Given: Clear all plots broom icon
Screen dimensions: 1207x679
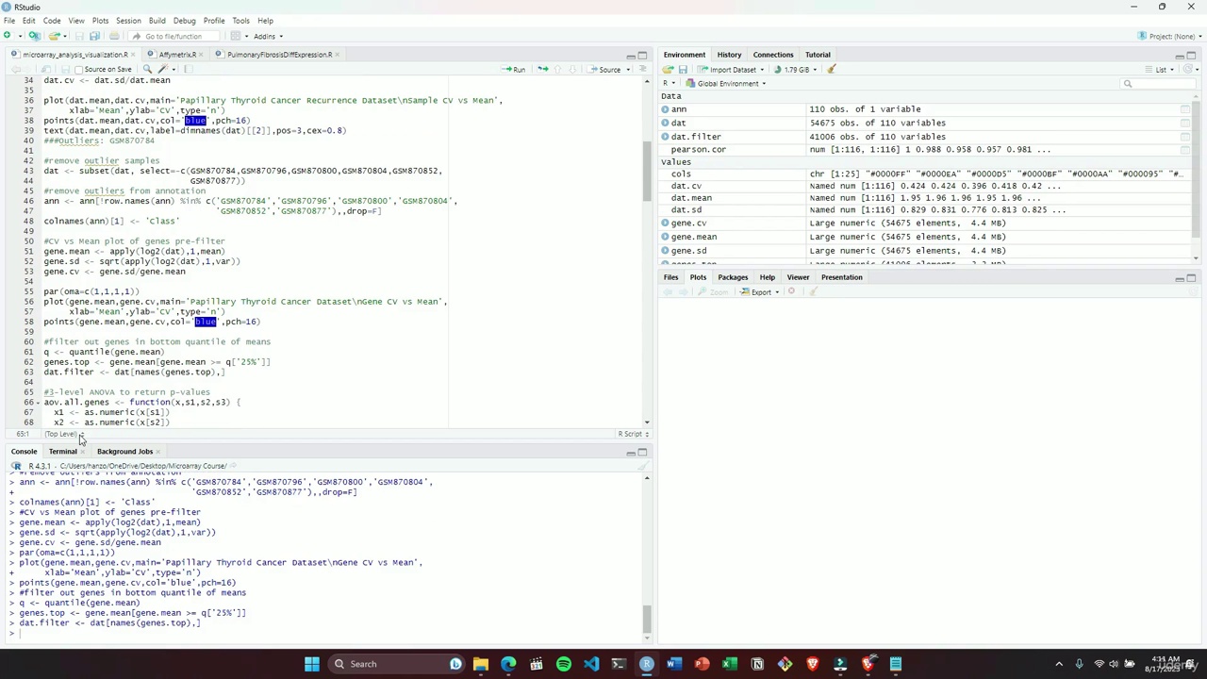Looking at the screenshot, I should (x=814, y=291).
